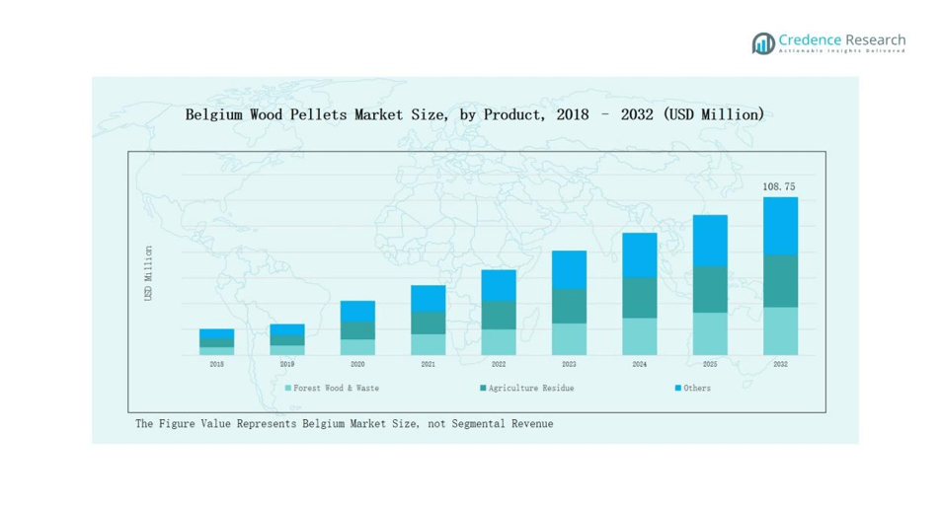Toggle the Forest Wood & Waste legend label
Screen dimensions: 940x505
pyautogui.click(x=336, y=389)
